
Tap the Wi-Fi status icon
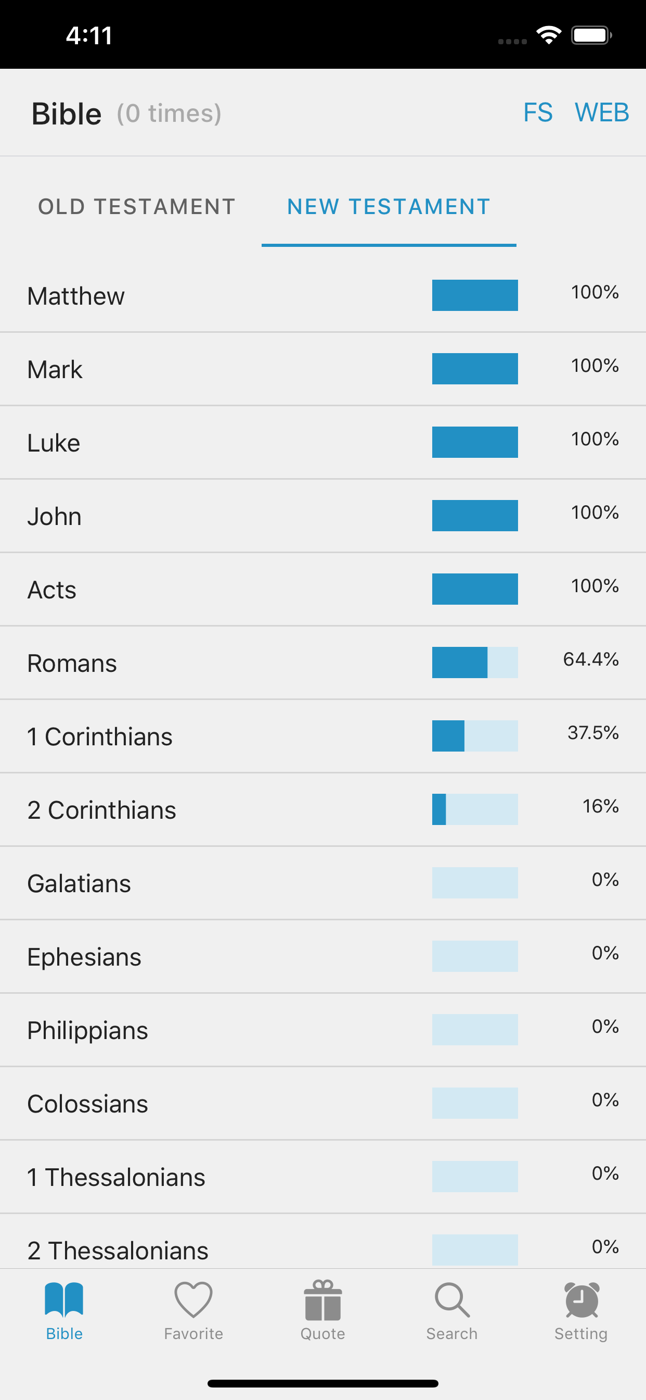pyautogui.click(x=549, y=35)
